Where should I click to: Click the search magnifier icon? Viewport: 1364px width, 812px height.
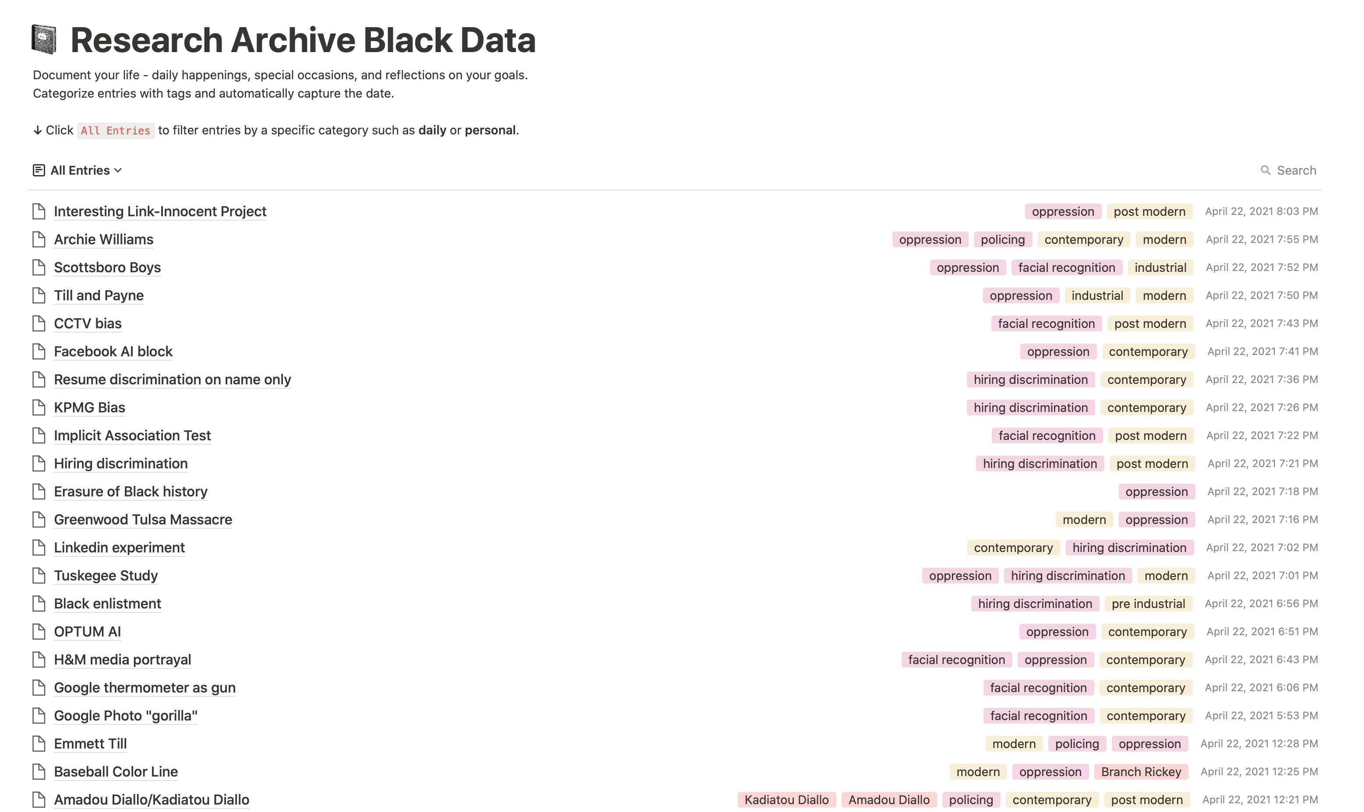pos(1265,171)
